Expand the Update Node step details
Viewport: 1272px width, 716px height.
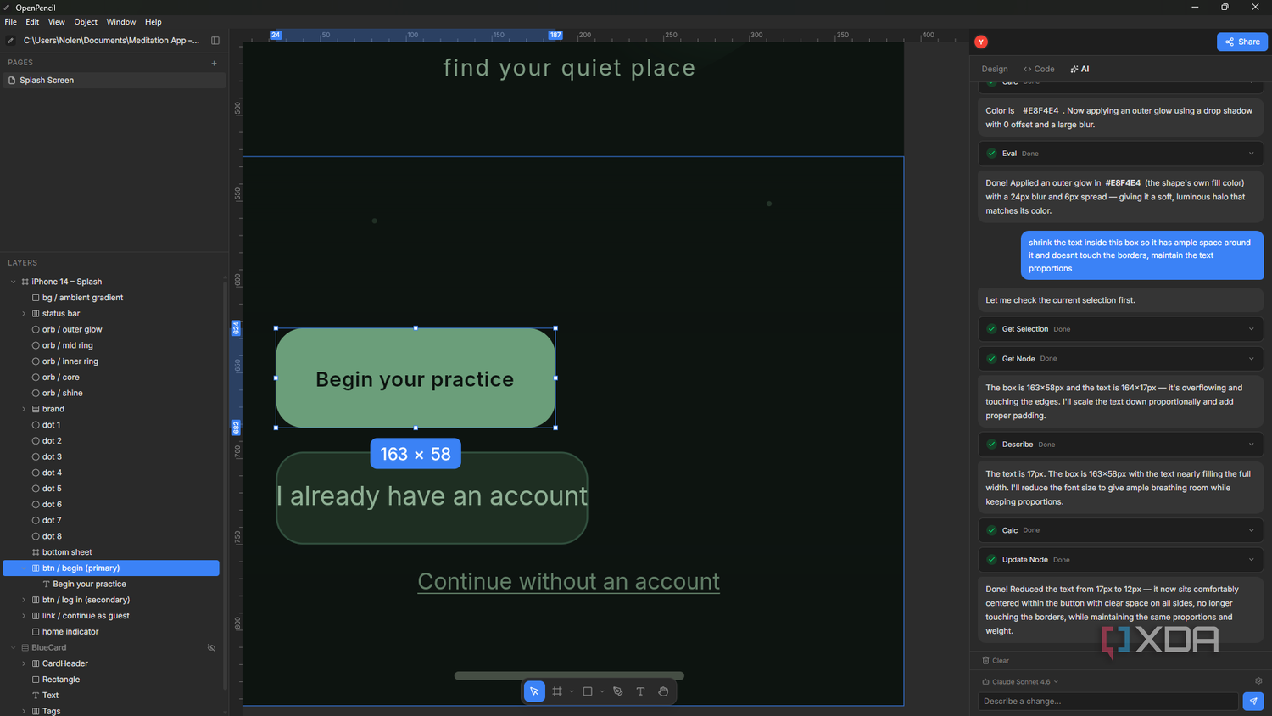tap(1251, 560)
